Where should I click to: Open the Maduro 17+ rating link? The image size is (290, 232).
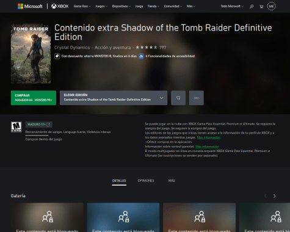coord(38,125)
